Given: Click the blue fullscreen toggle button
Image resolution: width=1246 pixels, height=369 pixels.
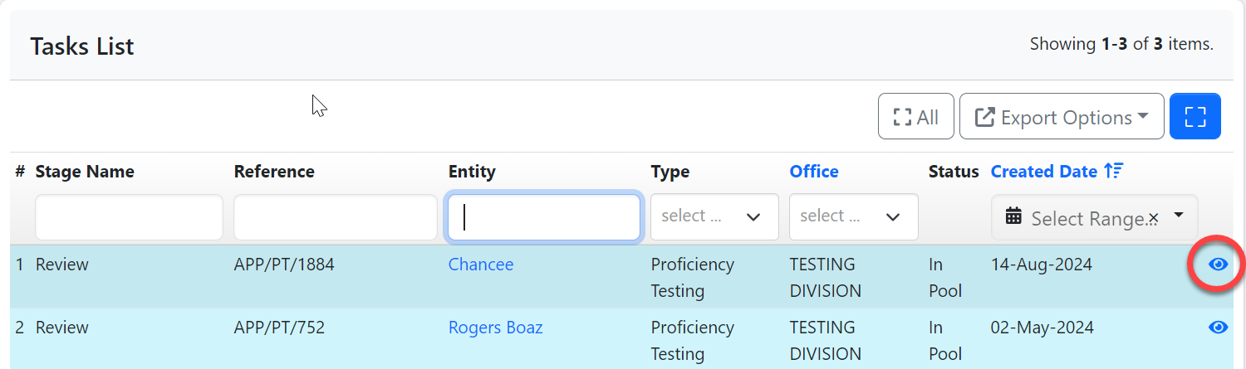Looking at the screenshot, I should pyautogui.click(x=1194, y=117).
